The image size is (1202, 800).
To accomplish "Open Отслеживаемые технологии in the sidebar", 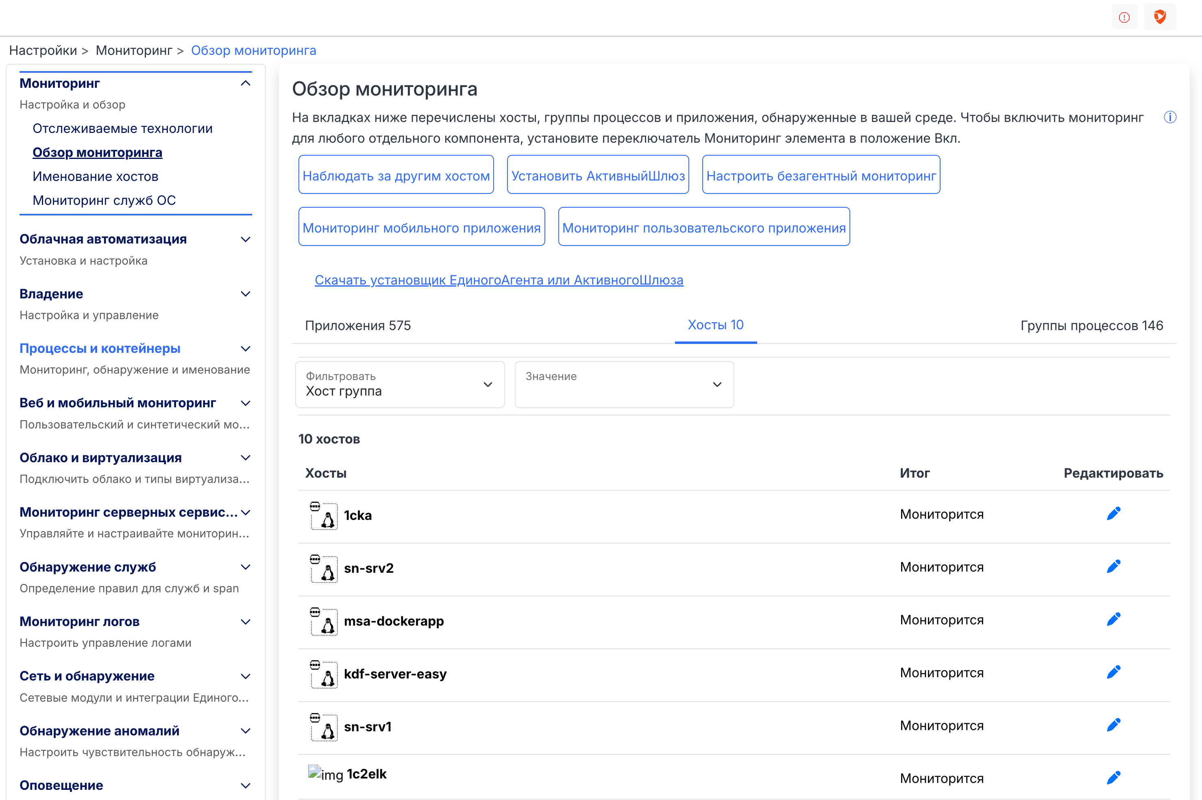I will pyautogui.click(x=122, y=128).
